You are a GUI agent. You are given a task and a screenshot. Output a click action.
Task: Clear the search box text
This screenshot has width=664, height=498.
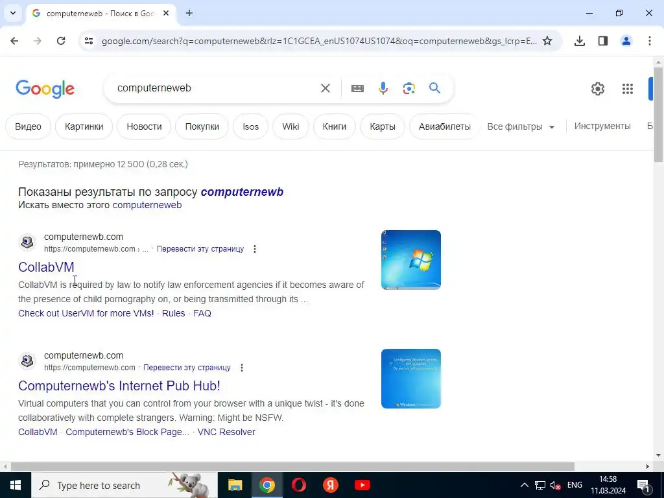pyautogui.click(x=326, y=88)
